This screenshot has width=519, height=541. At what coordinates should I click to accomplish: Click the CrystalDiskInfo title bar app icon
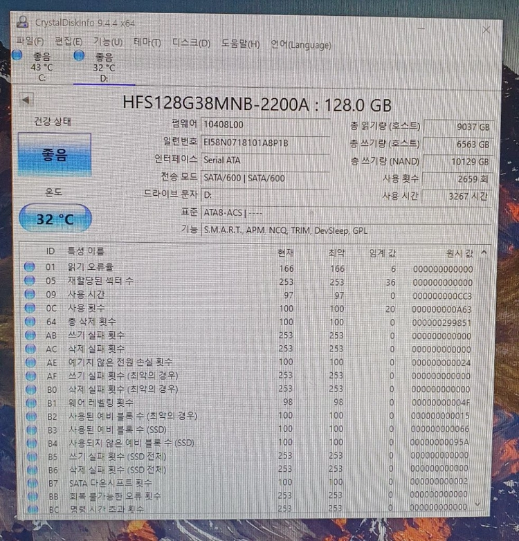click(22, 22)
